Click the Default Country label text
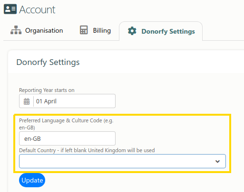 pos(87,150)
